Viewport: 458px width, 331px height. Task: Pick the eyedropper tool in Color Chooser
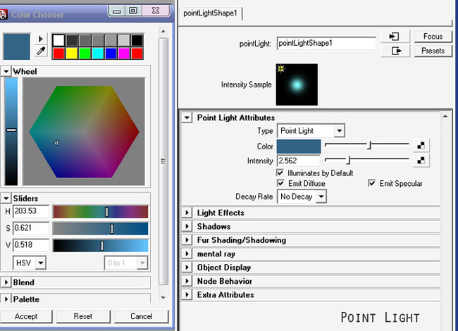[41, 51]
